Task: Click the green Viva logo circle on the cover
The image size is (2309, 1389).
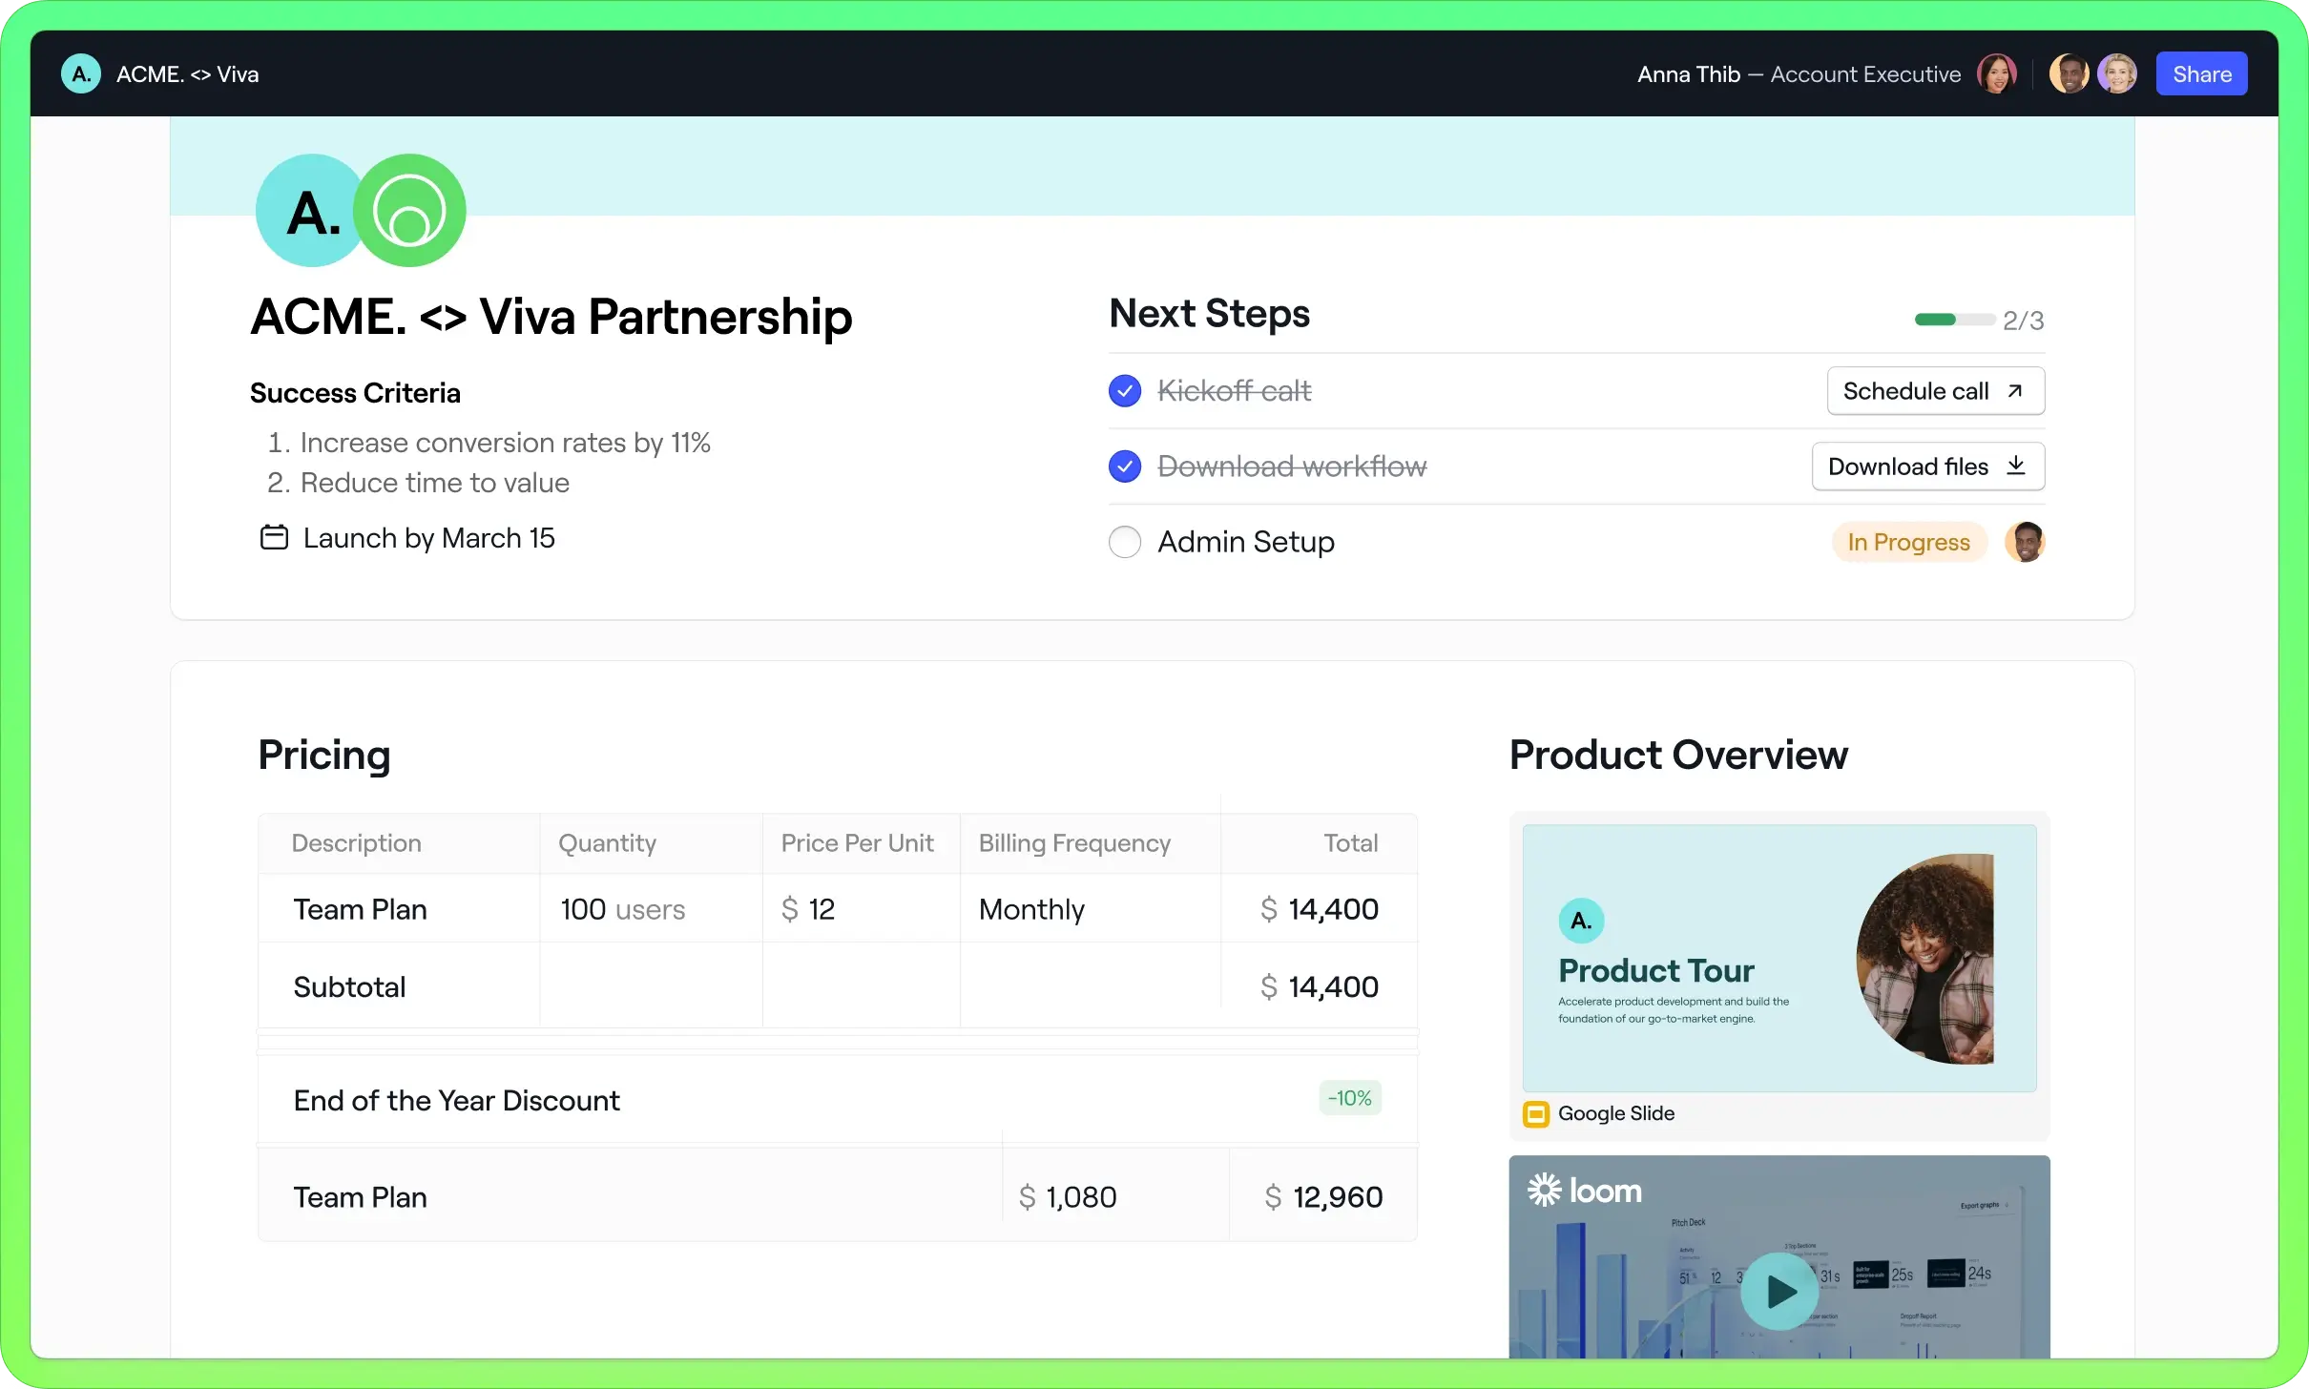Action: point(411,210)
